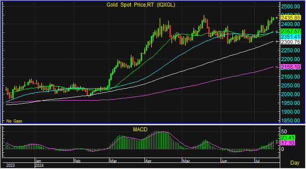Select the cyan 2351.41 moving average label
The width and height of the screenshot is (306, 169).
[x=291, y=37]
